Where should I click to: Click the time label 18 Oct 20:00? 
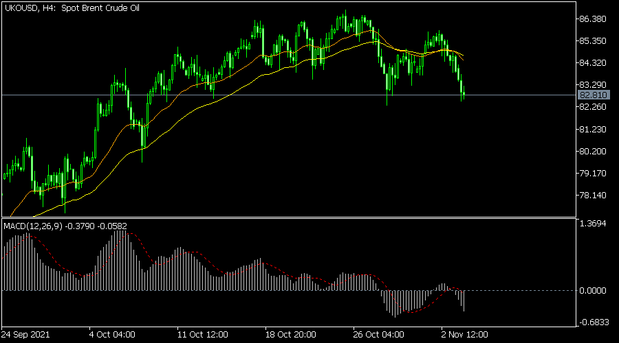click(x=290, y=335)
